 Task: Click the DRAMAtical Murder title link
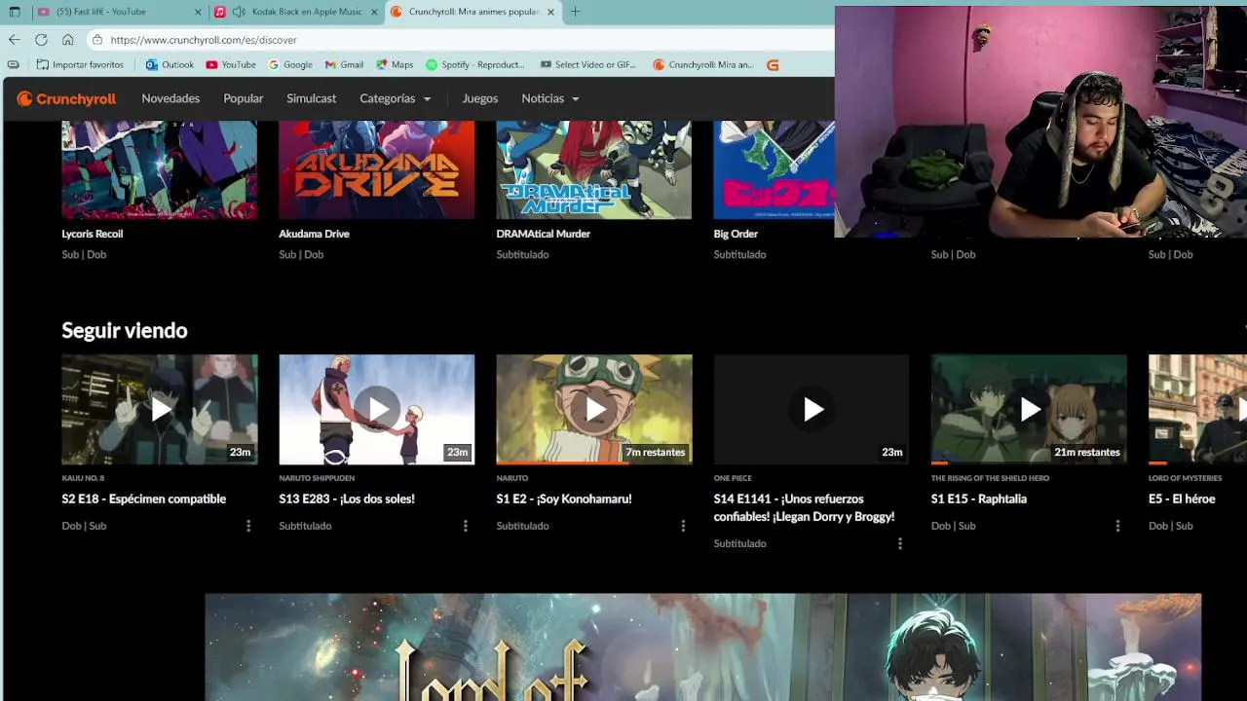click(x=543, y=234)
